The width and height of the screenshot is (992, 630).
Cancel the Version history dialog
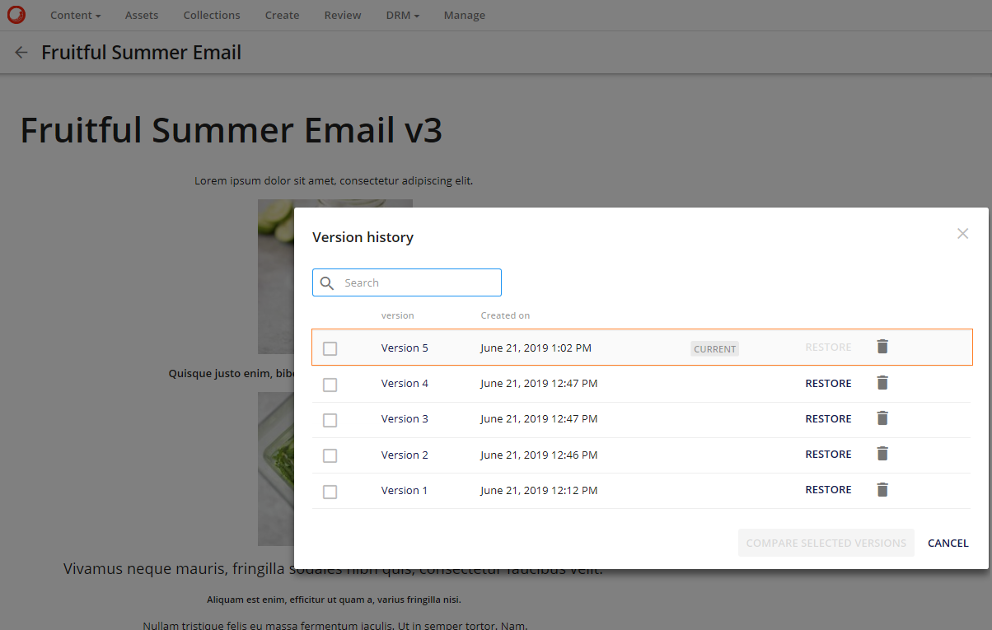[948, 543]
